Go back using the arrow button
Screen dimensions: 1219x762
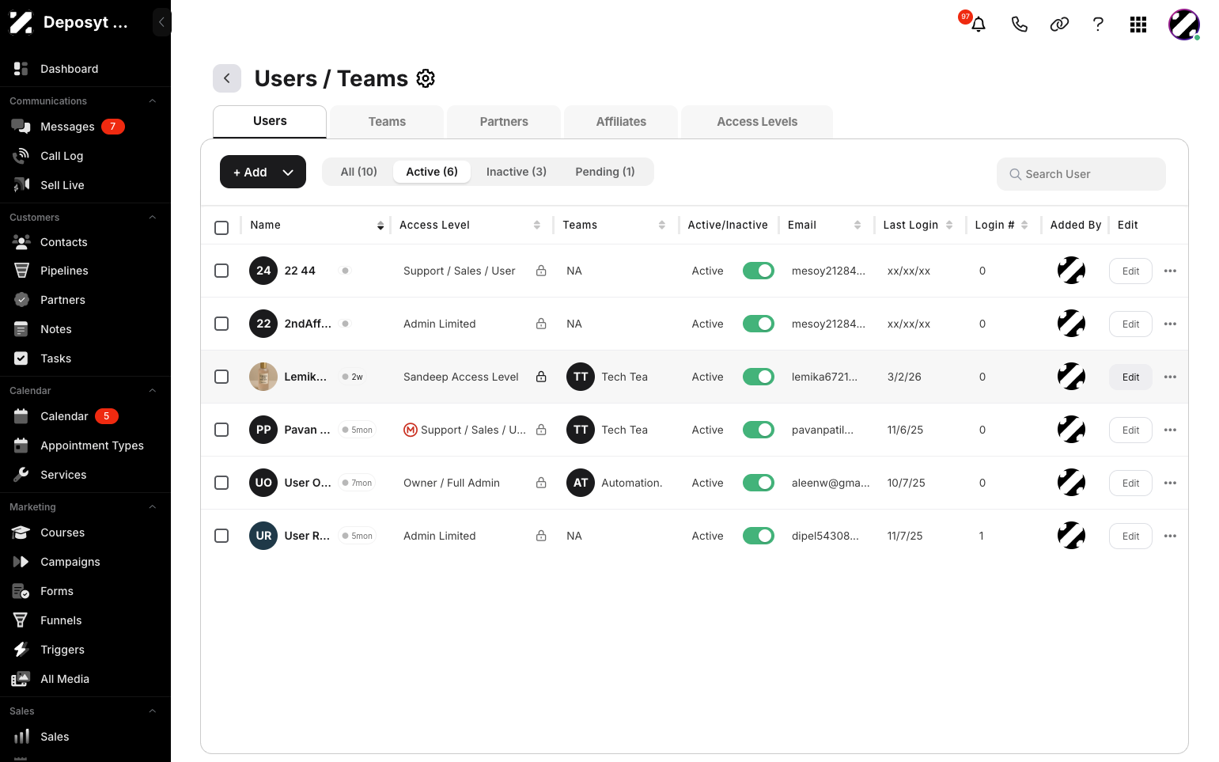coord(227,78)
